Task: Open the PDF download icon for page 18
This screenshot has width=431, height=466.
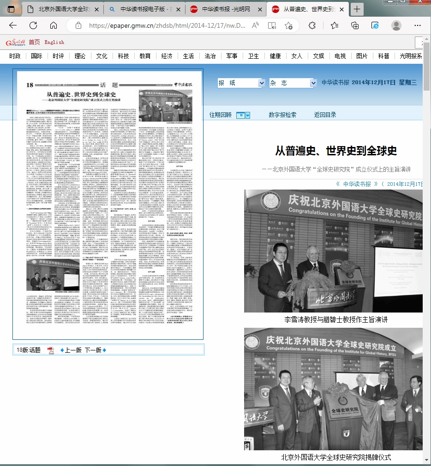Action: [51, 350]
